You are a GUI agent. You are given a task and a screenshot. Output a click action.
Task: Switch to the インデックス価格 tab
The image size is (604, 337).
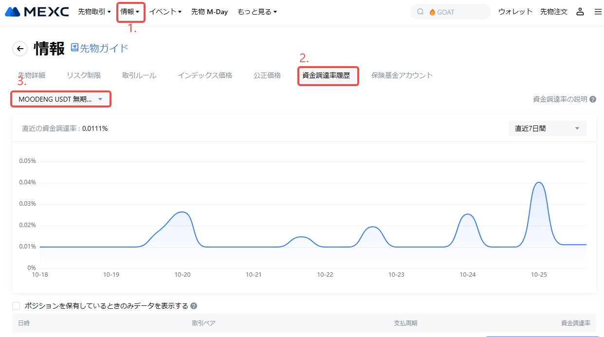[204, 75]
